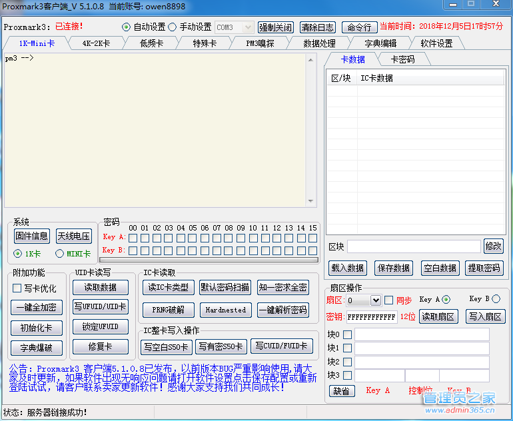The height and width of the screenshot is (421, 513).
Task: Click the PRNG破解 button
Action: coord(169,310)
